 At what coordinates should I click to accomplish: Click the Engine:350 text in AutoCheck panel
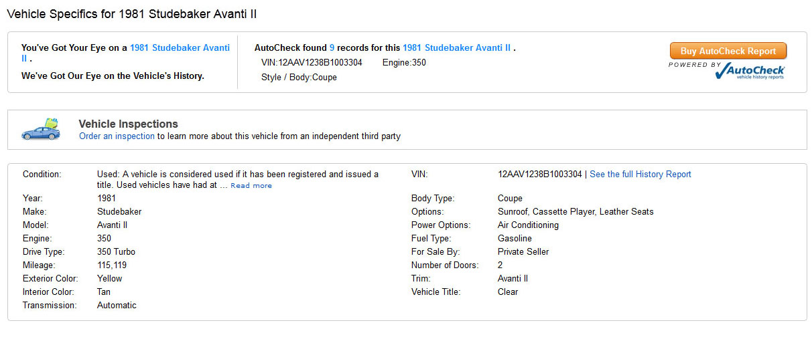404,63
